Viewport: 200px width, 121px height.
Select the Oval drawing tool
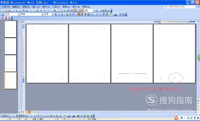pyautogui.click(x=41, y=116)
